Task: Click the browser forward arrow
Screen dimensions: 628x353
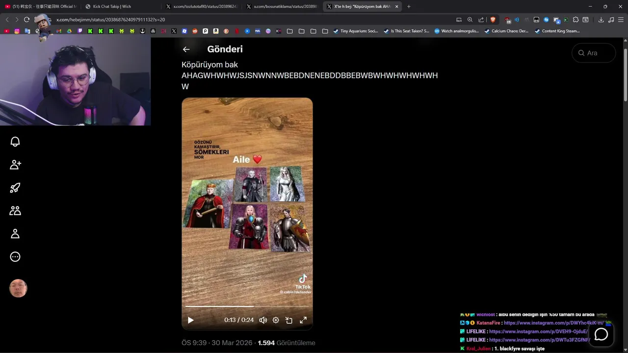Action: point(17,20)
